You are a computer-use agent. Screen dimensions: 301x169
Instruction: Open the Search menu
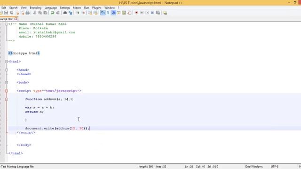click(x=13, y=8)
